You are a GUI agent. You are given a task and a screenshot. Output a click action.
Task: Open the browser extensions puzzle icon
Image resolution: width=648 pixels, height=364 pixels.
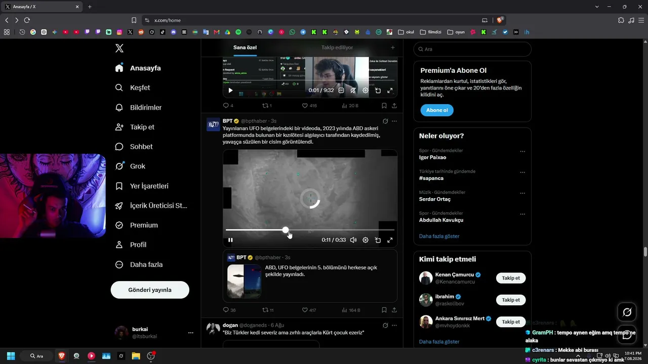click(621, 20)
